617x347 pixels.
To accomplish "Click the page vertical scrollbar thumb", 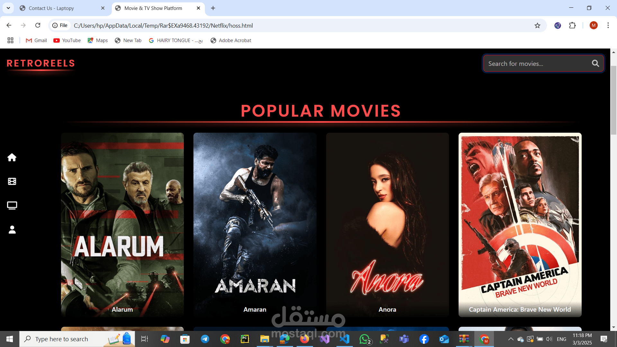I will pos(613,100).
